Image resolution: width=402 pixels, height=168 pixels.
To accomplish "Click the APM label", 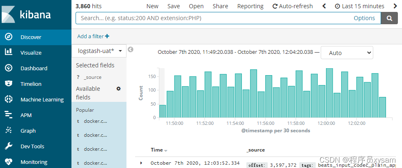I will point(26,115).
